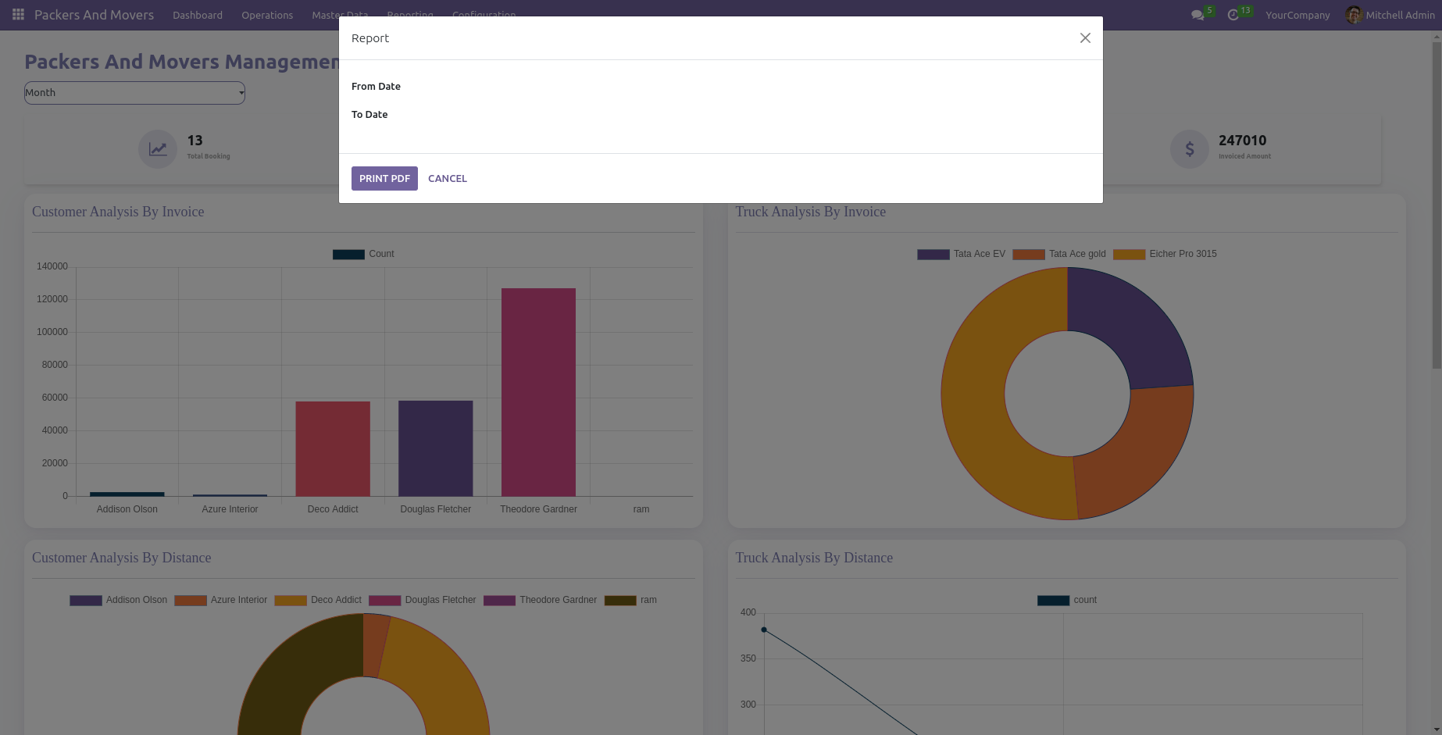Click the first data point on line chart
Image resolution: width=1442 pixels, height=735 pixels.
tap(764, 630)
